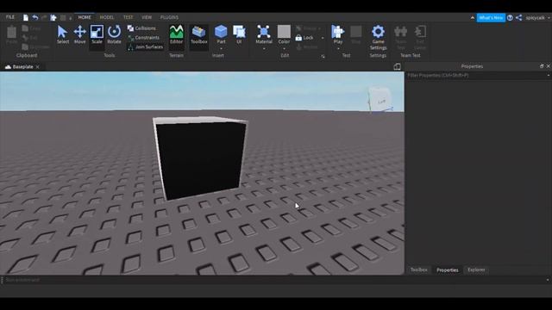Open the UI insert tool
The image size is (552, 310).
click(239, 34)
